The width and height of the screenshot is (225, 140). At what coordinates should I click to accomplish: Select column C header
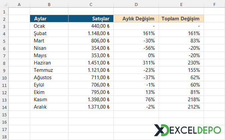[91, 4]
